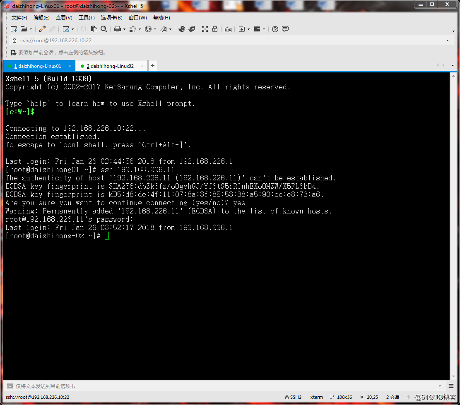
Task: Open the keyboard mapping icon
Action: pyautogui.click(x=228, y=29)
